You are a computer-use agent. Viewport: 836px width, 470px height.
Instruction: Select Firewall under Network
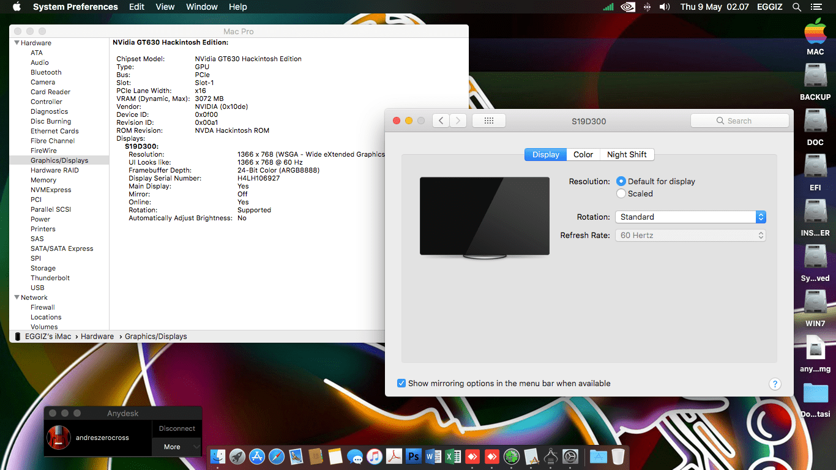tap(43, 307)
